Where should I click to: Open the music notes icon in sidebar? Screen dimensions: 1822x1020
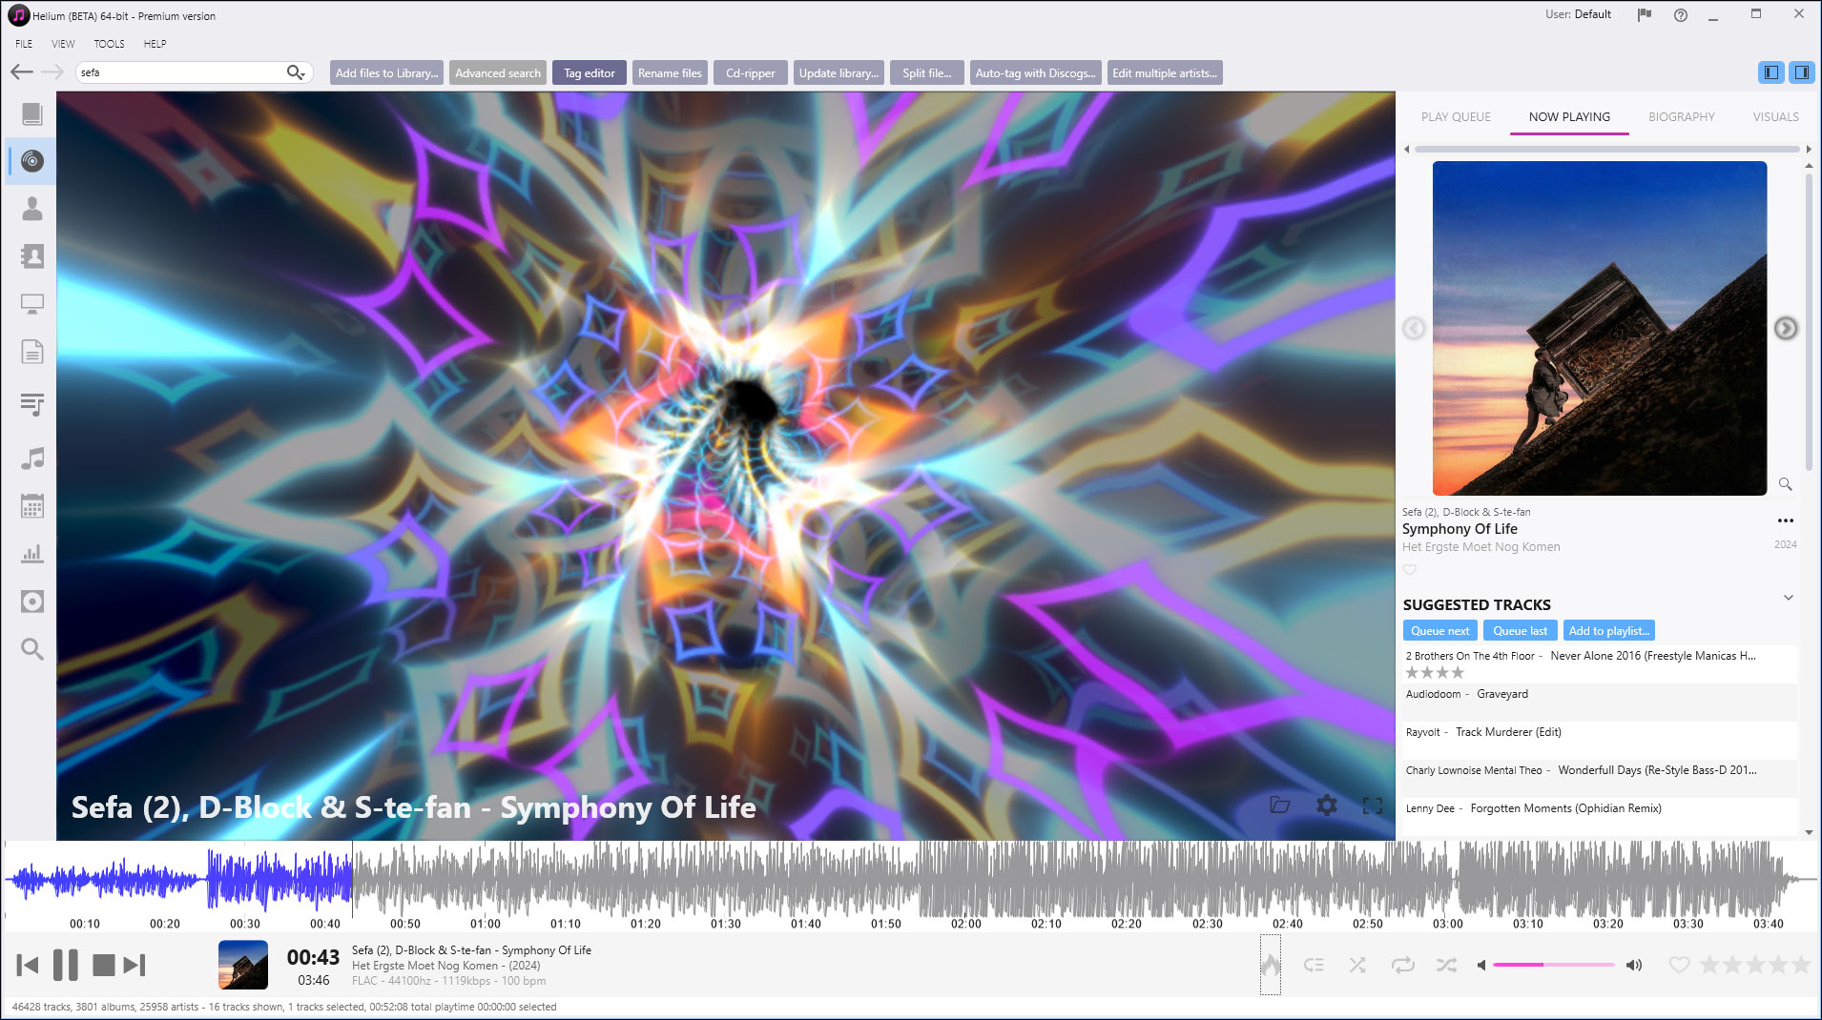pos(32,459)
